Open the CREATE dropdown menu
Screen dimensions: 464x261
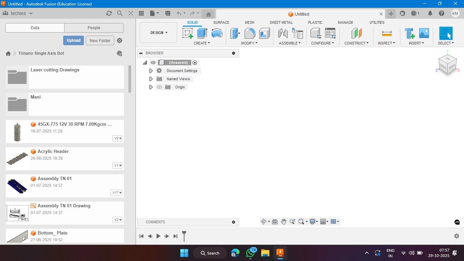click(202, 43)
